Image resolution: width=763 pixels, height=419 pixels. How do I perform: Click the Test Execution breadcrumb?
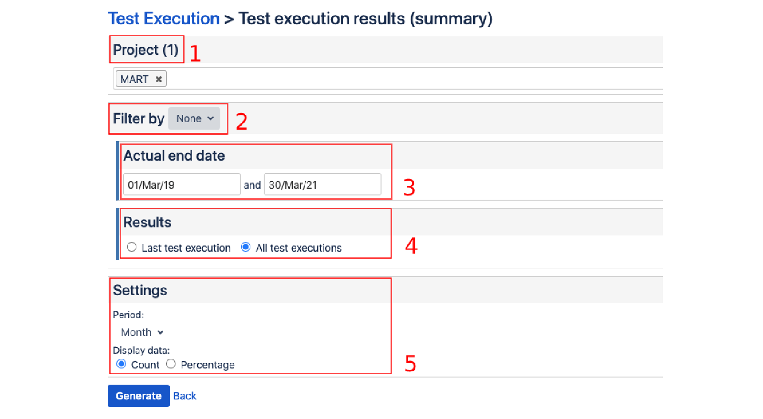pos(164,18)
